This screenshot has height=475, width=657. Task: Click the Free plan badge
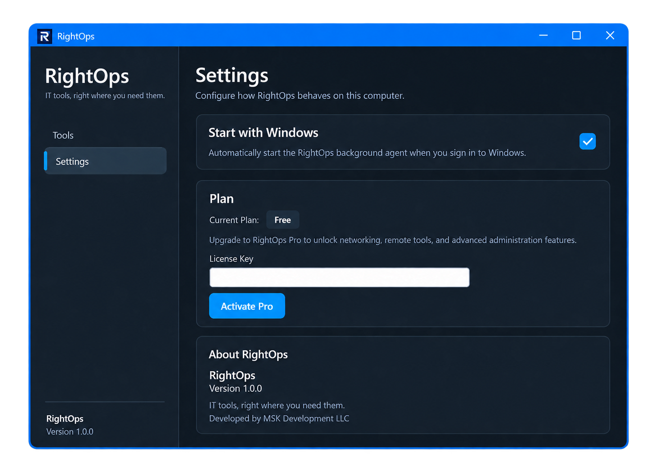(283, 220)
